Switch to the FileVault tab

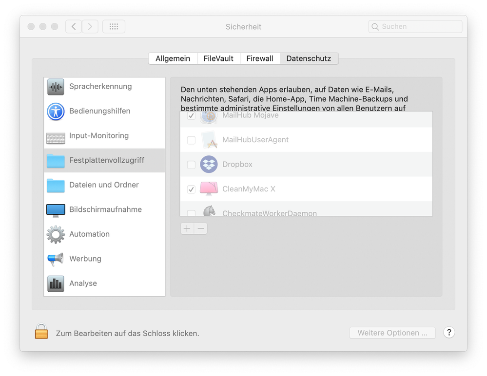(x=218, y=58)
